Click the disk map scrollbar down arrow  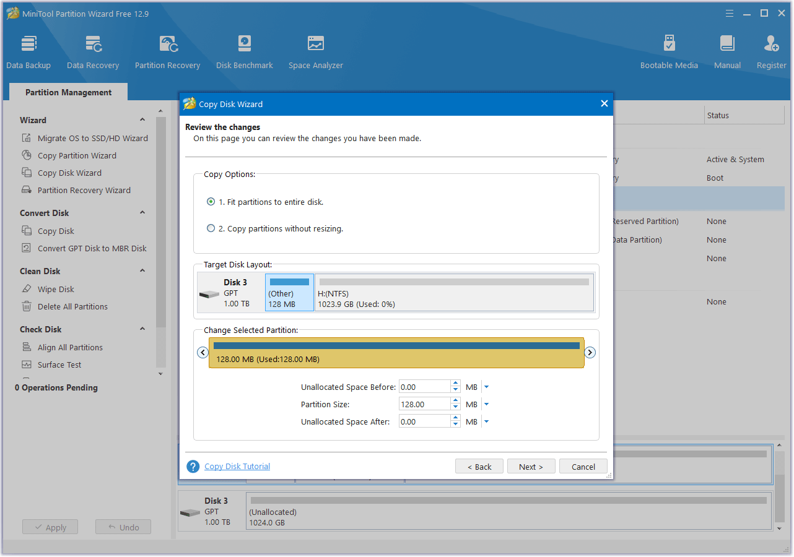coord(780,529)
